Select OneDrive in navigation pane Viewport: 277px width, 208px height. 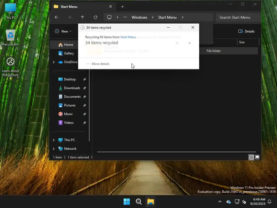tap(68, 62)
